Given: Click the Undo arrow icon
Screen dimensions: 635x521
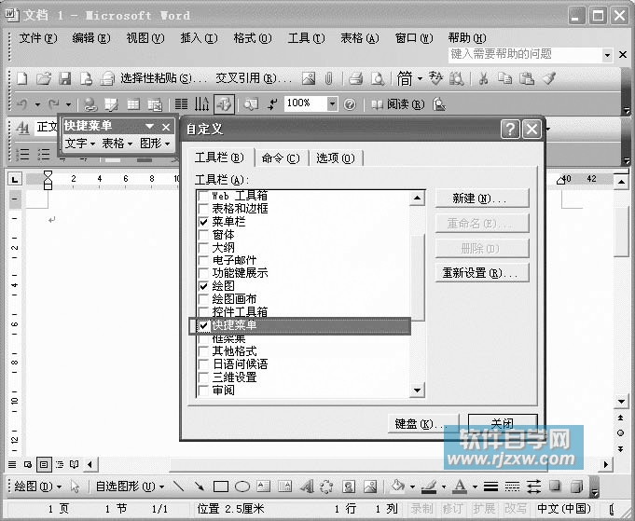Looking at the screenshot, I should tap(22, 104).
